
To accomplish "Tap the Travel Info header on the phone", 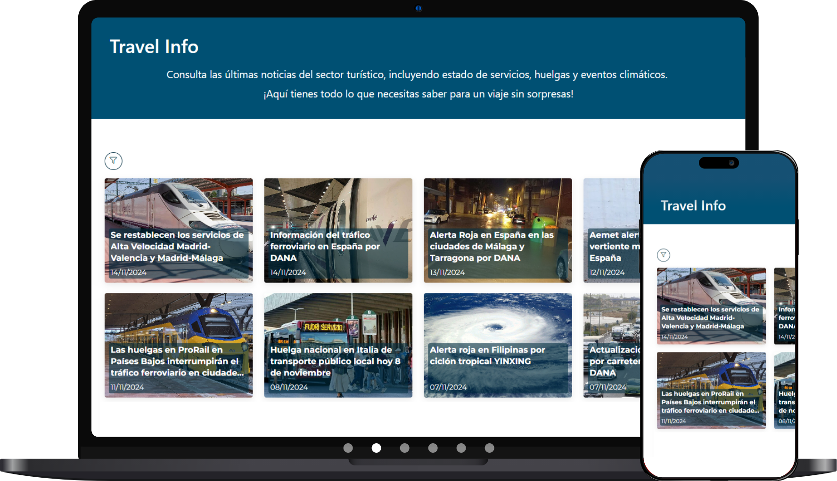I will pos(693,206).
